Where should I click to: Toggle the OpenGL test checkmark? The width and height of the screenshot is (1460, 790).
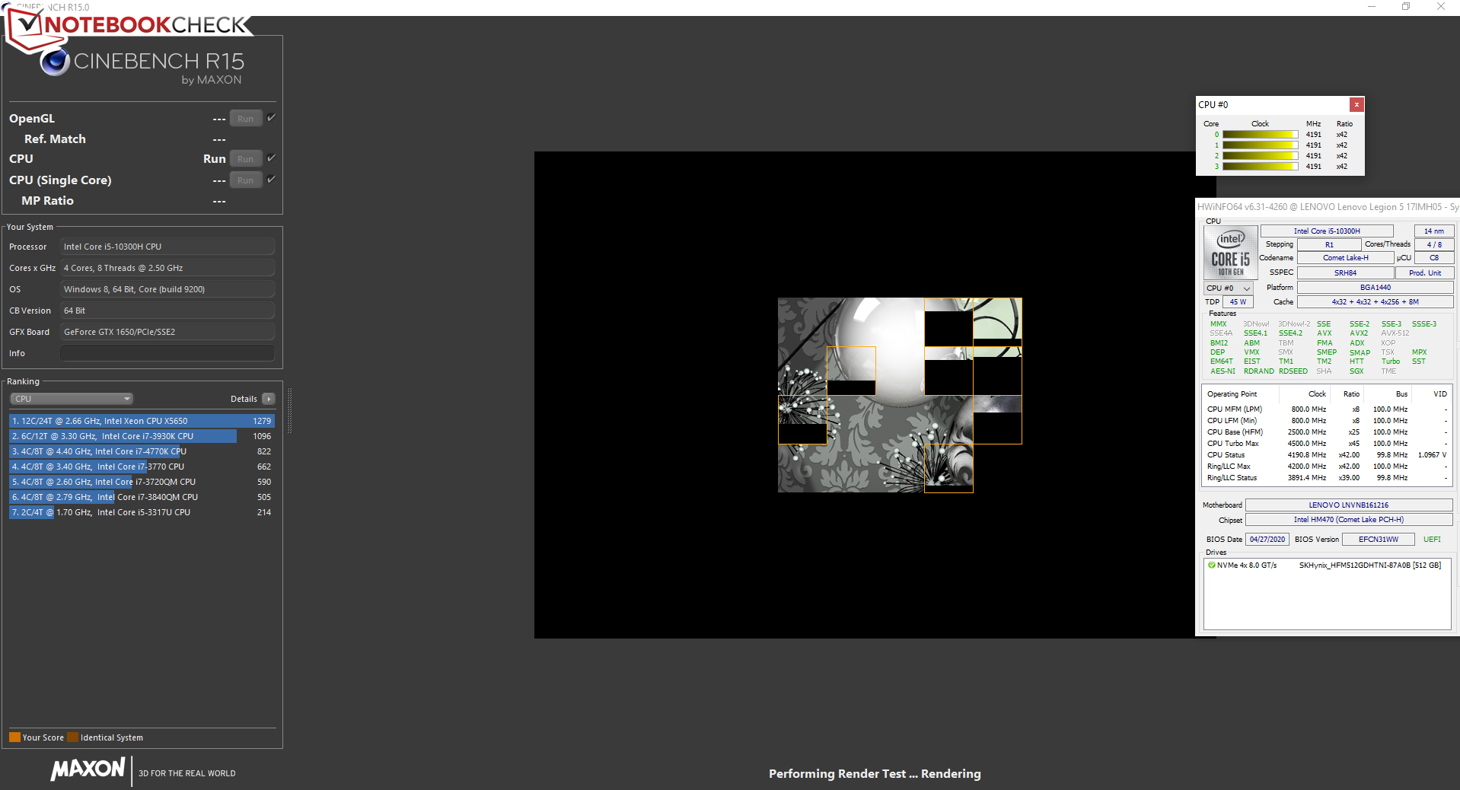tap(271, 118)
